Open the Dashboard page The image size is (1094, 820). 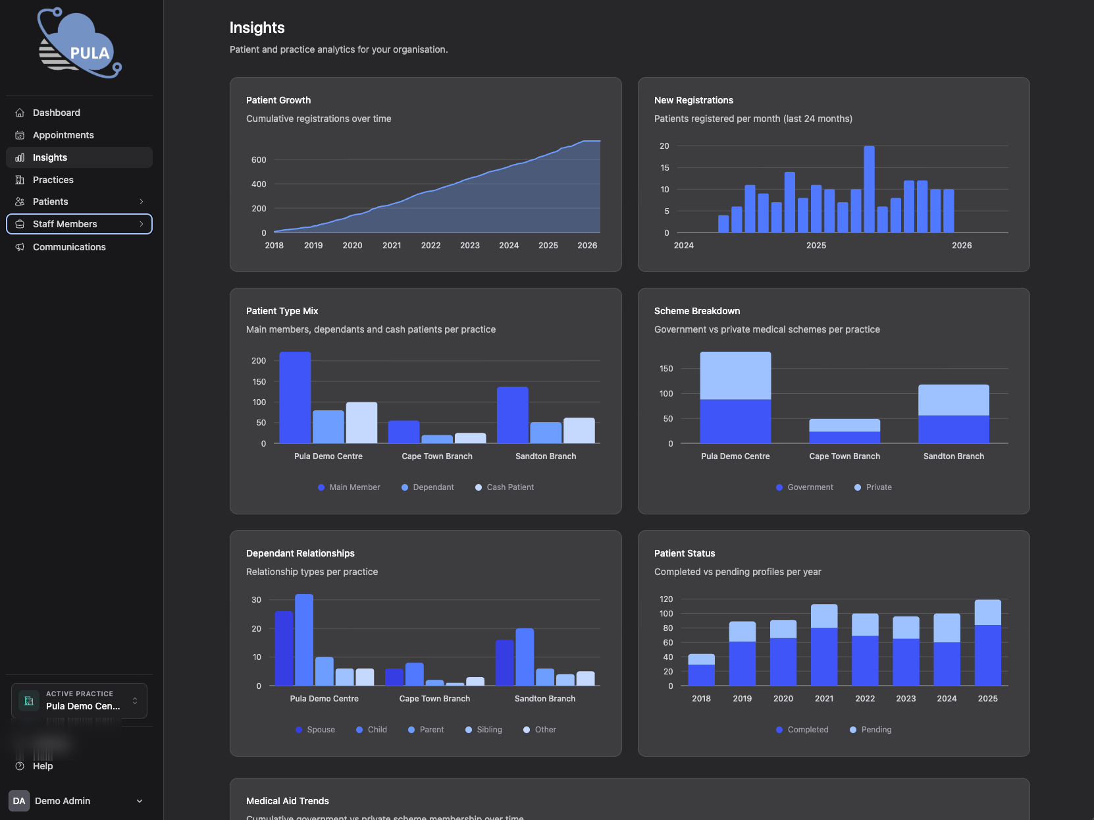click(x=79, y=113)
